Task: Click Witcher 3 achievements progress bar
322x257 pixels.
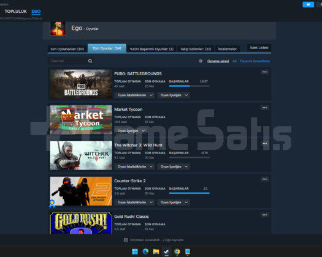Action: pos(190,158)
